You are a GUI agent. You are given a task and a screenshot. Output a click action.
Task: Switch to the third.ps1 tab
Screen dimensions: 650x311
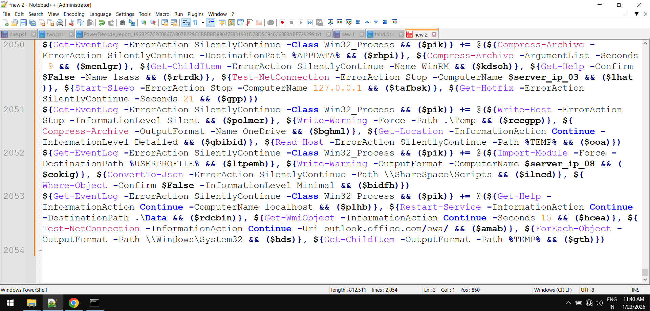point(384,34)
